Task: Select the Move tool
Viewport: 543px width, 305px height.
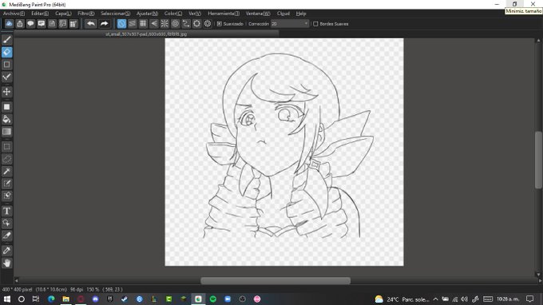Action: 6,92
